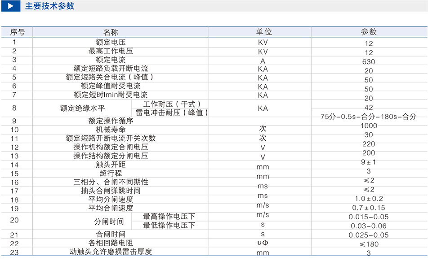Image resolution: width=428 pixels, height=261 pixels.
Task: Select the 雷电冲击耐压(峰值) sub-row cell
Action: tap(172, 113)
